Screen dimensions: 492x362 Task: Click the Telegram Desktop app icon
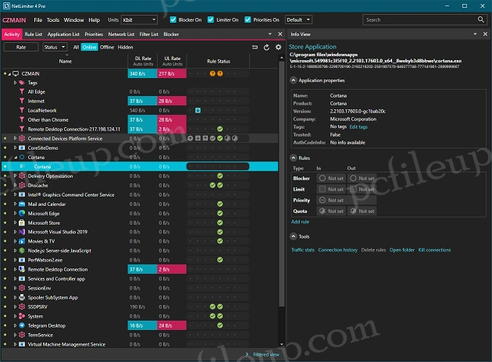22,325
